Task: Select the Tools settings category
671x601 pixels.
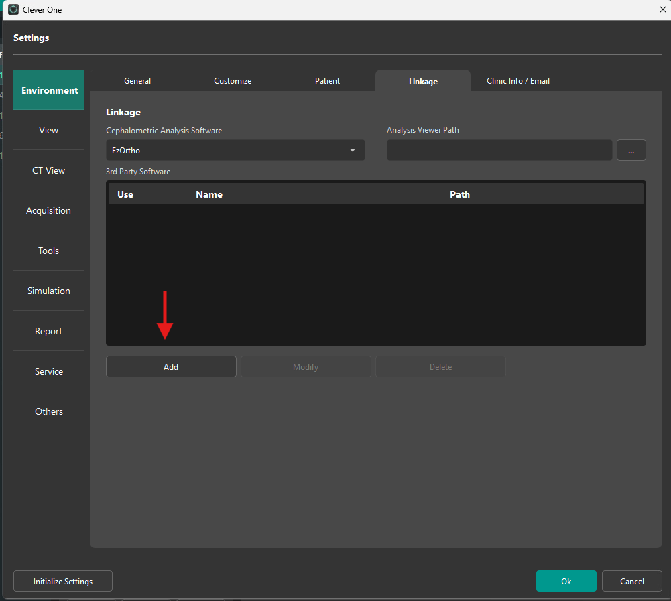Action: tap(49, 251)
